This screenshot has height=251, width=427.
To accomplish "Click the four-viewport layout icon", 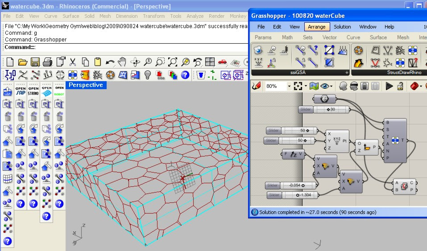I will pos(210,62).
